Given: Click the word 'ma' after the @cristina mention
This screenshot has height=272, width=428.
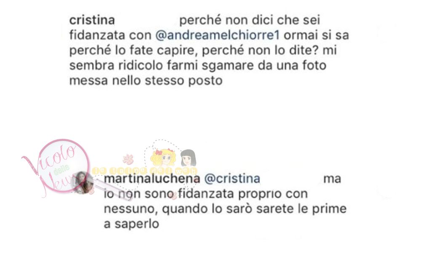Looking at the screenshot, I should [332, 179].
